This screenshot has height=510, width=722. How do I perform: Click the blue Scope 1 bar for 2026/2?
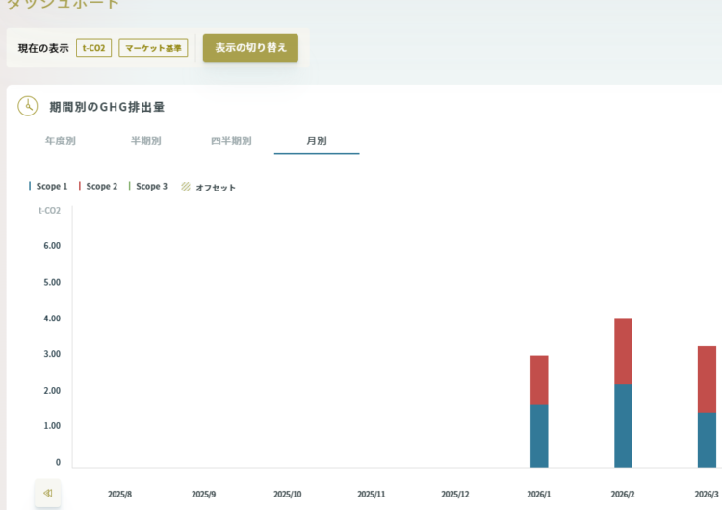[x=623, y=425]
